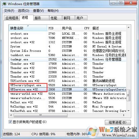The image size is (139, 139).
Task: Click the horizontal scrollbar right arrow
Action: click(x=124, y=115)
